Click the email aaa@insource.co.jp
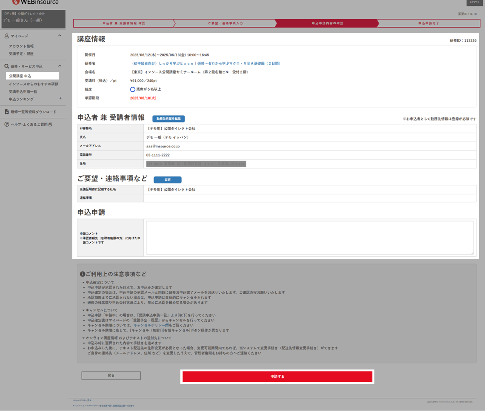The width and height of the screenshot is (485, 411). click(x=163, y=146)
